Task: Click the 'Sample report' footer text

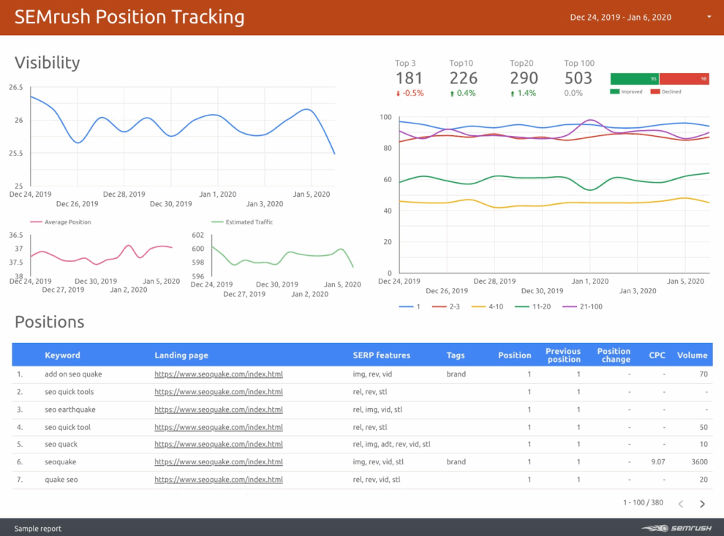Action: 37,529
